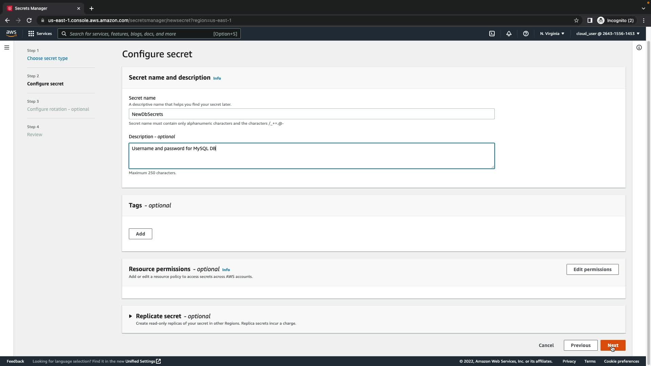Open the AWS CloudShell icon

pos(492,34)
